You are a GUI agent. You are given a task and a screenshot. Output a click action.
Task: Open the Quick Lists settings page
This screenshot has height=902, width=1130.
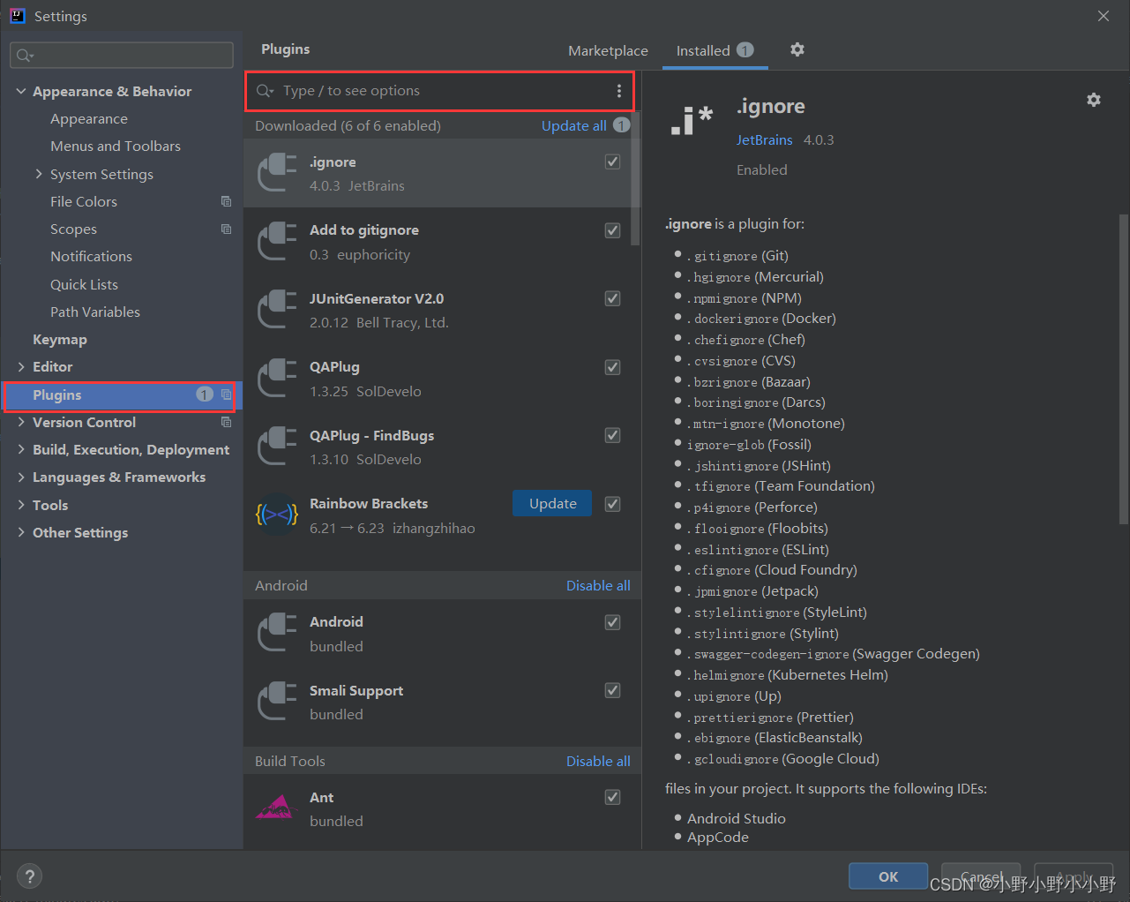tap(84, 284)
